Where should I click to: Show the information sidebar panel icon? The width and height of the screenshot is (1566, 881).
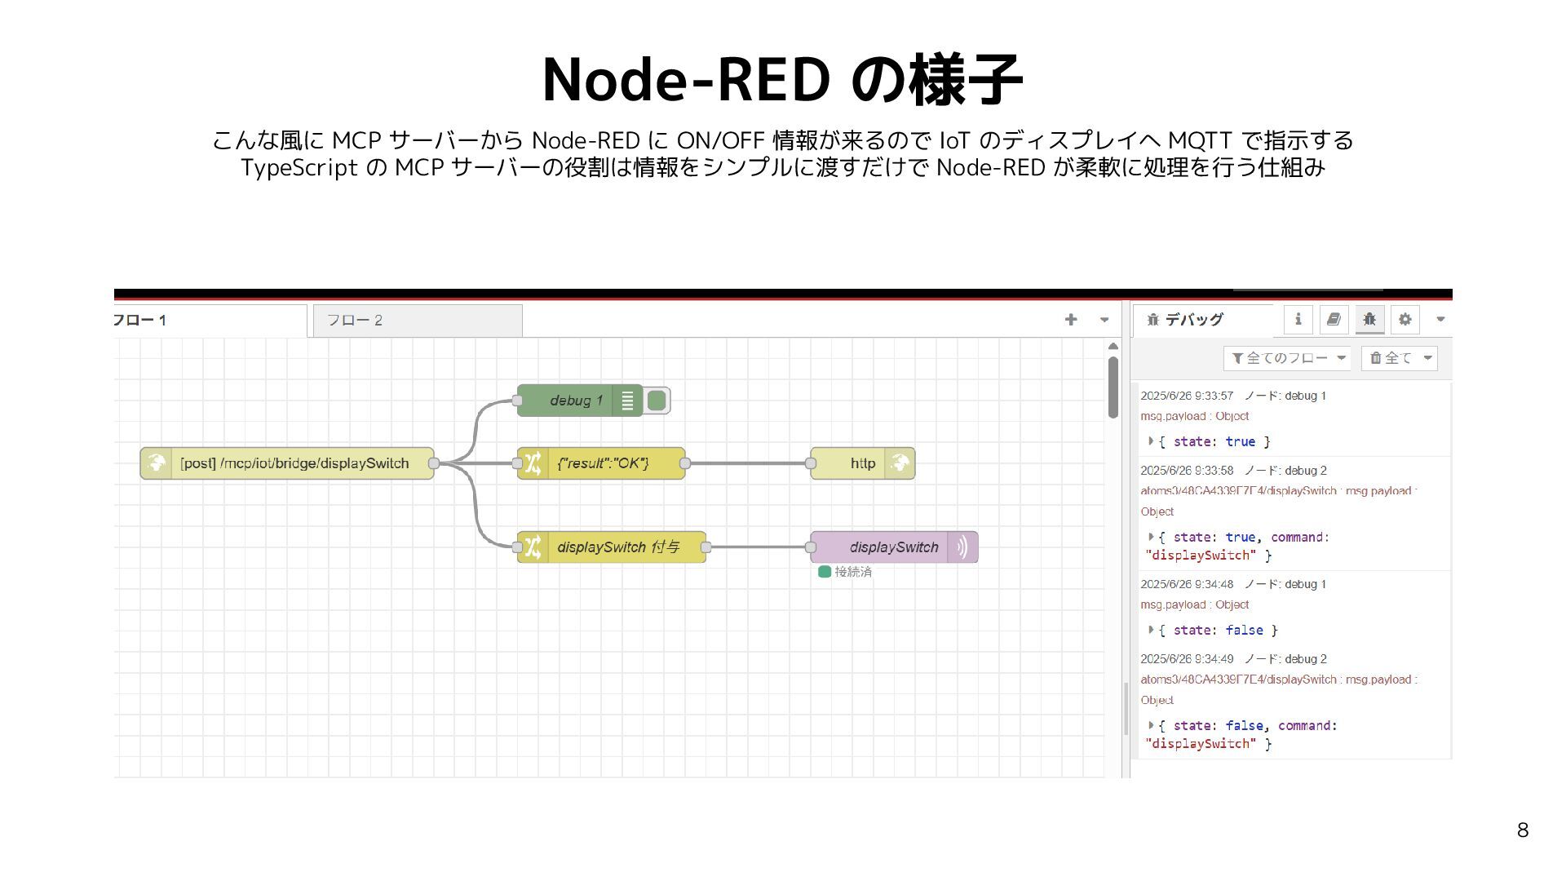(x=1298, y=319)
